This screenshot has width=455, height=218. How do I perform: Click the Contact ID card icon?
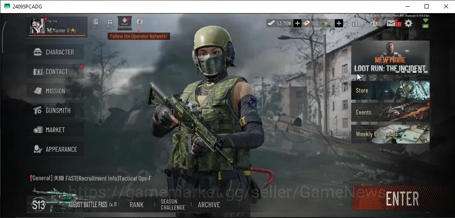38,71
